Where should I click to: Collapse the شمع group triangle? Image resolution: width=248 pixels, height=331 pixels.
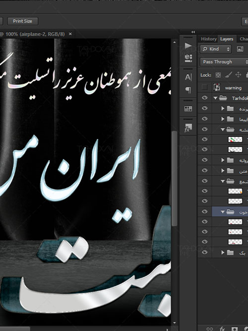[223, 181]
